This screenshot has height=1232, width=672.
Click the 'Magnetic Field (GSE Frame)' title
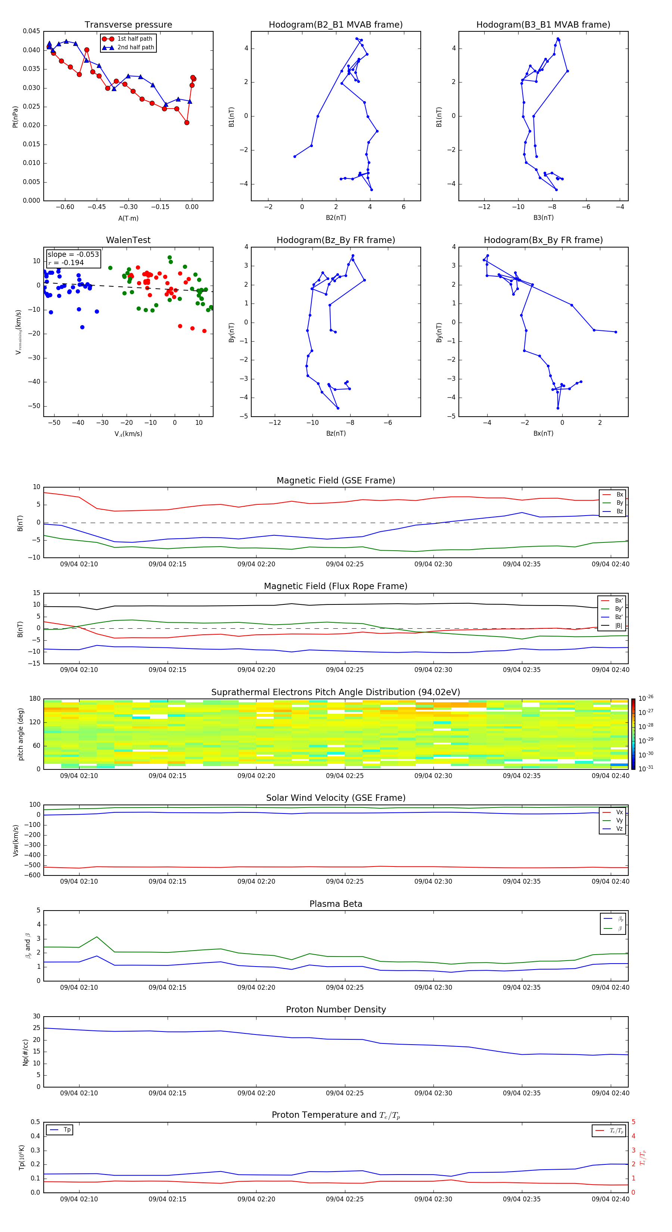pos(336,480)
